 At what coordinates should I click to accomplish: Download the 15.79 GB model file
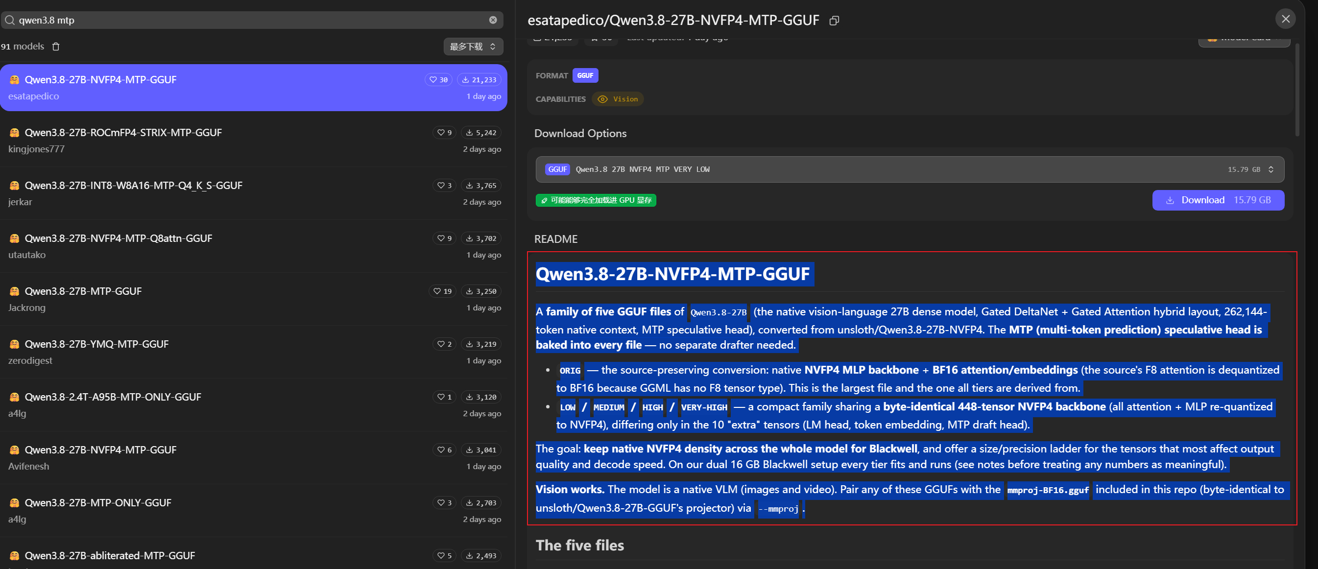pyautogui.click(x=1218, y=200)
